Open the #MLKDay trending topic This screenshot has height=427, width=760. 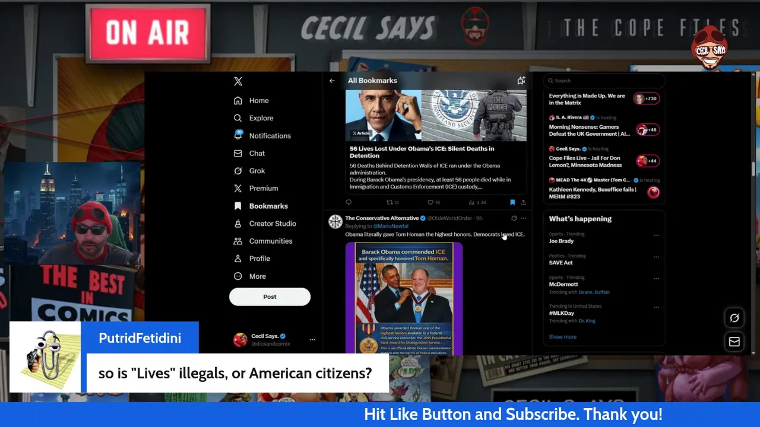tap(562, 313)
